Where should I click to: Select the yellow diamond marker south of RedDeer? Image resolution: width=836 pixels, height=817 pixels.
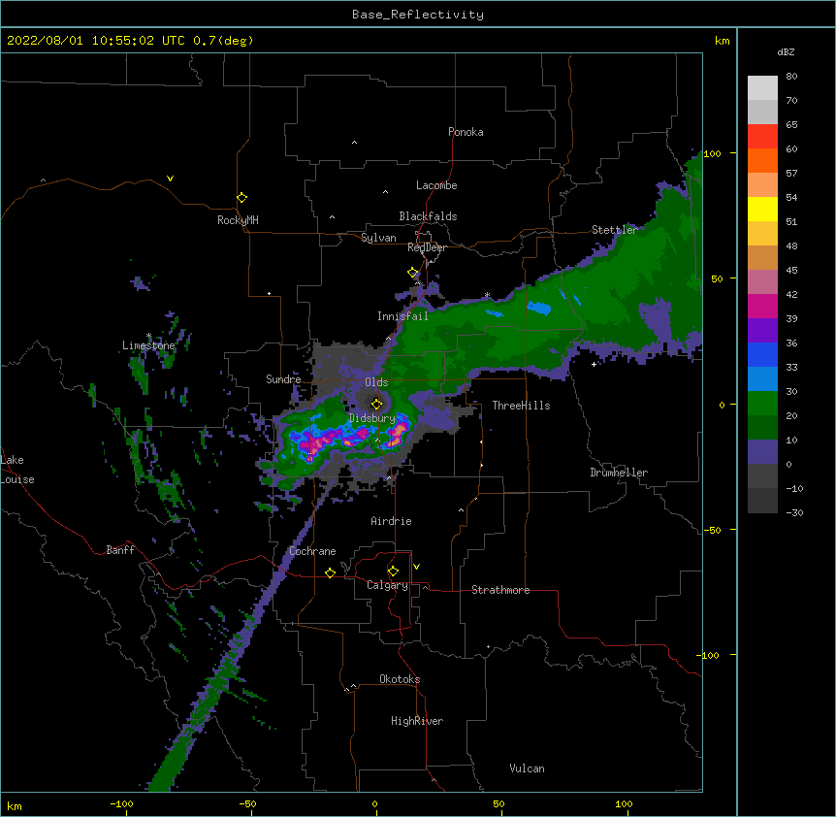[413, 273]
